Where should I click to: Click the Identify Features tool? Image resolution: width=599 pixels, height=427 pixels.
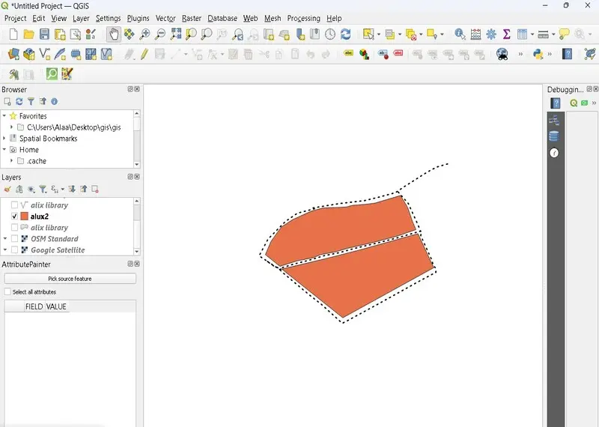460,34
